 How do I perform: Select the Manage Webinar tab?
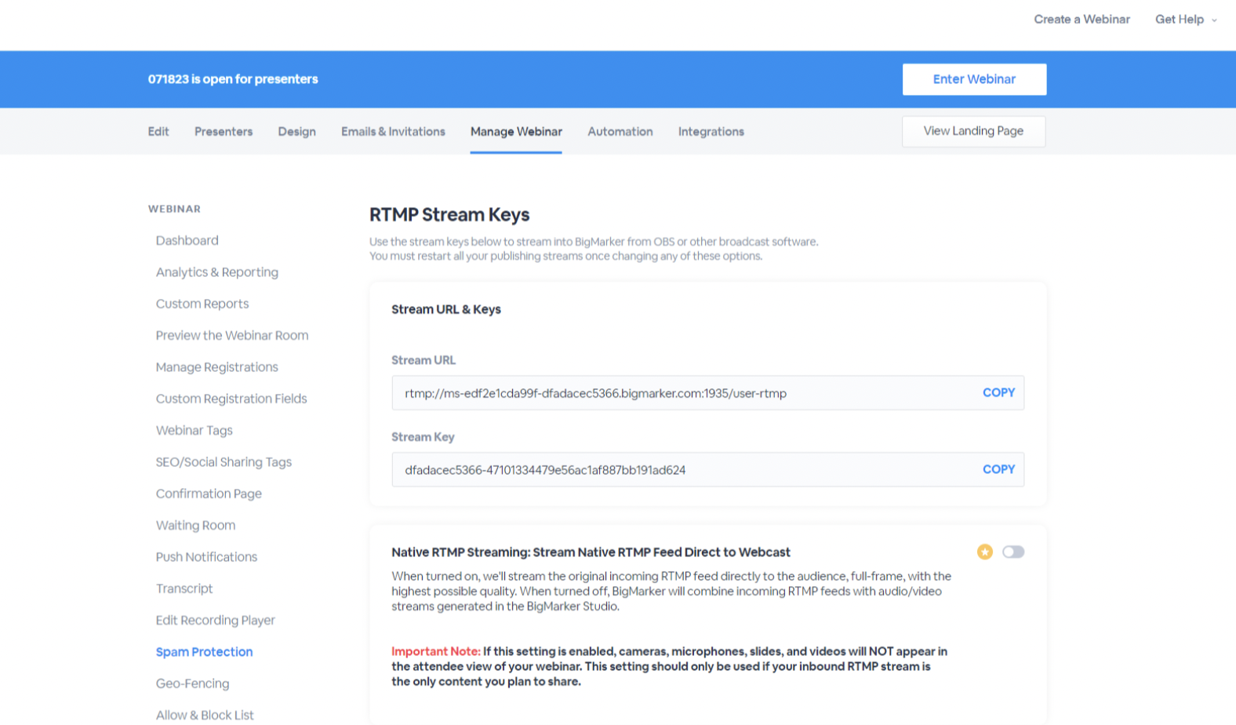[x=516, y=132]
